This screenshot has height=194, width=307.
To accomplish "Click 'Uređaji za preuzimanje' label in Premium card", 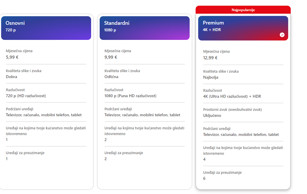I will pos(222,173).
